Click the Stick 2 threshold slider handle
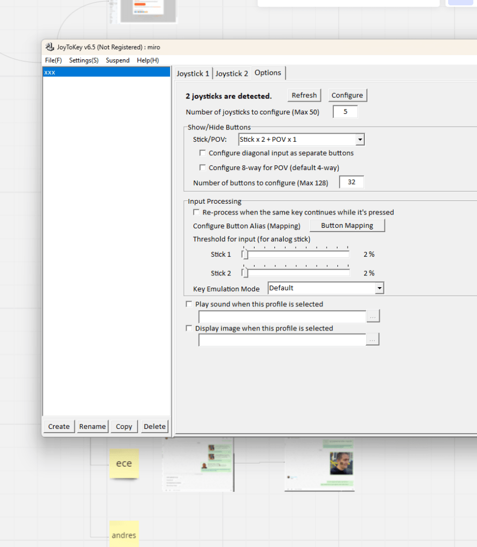The image size is (477, 547). click(245, 273)
